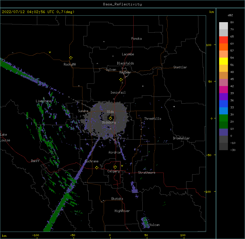Click the horizontal axis -100 km tick label
The width and height of the screenshot is (245, 239).
pos(36,235)
